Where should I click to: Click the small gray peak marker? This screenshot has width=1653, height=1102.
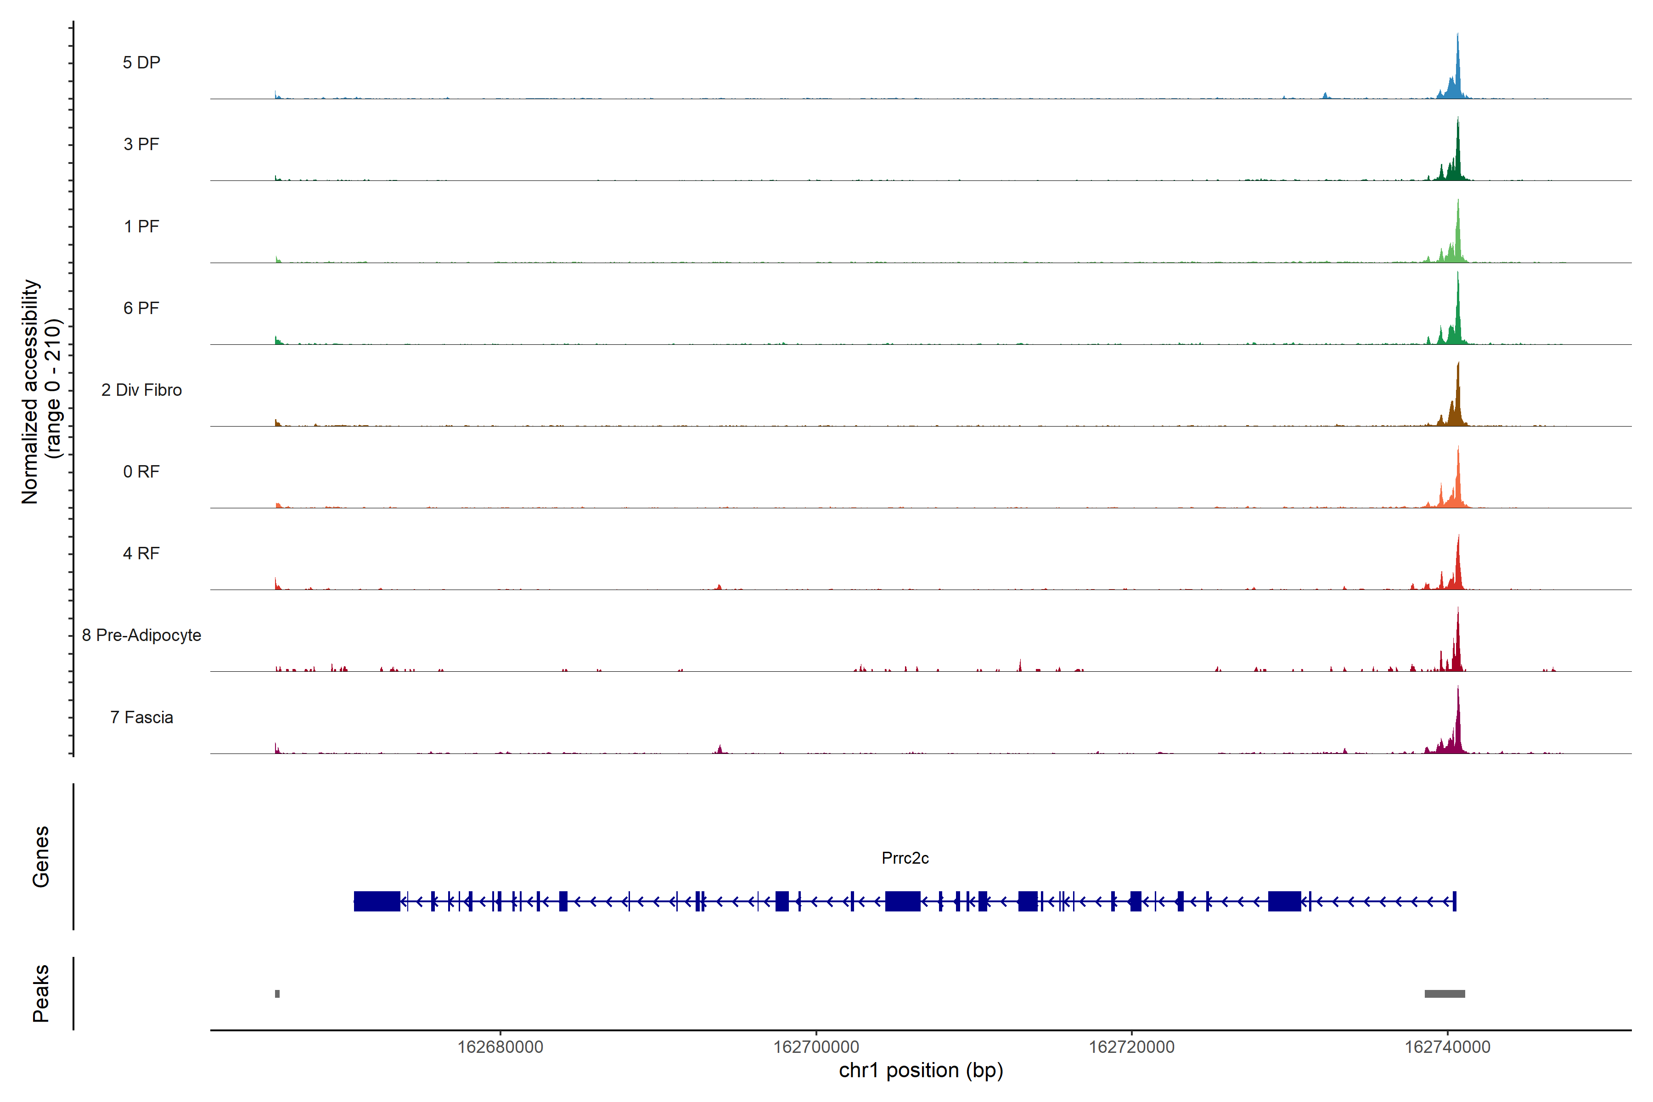click(277, 994)
